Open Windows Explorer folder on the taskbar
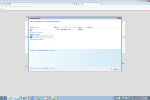 (18, 98)
